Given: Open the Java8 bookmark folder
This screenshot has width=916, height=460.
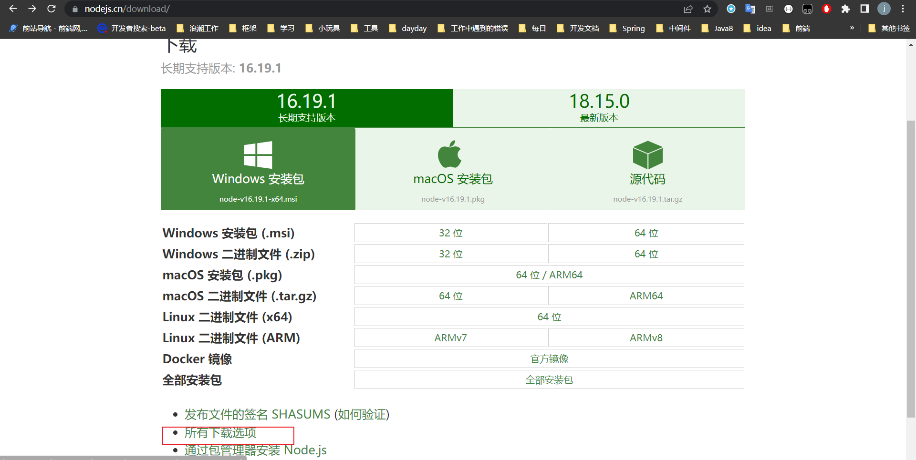Looking at the screenshot, I should pyautogui.click(x=717, y=28).
